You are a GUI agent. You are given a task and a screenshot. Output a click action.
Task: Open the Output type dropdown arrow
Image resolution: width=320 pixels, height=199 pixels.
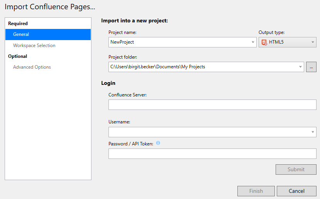(313, 42)
